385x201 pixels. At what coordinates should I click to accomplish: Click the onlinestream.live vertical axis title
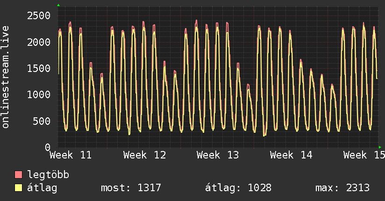click(6, 78)
